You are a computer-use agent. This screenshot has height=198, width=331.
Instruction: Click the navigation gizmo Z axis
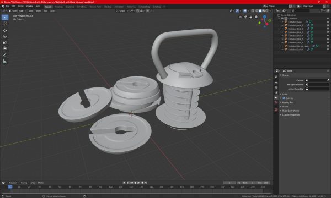click(264, 16)
